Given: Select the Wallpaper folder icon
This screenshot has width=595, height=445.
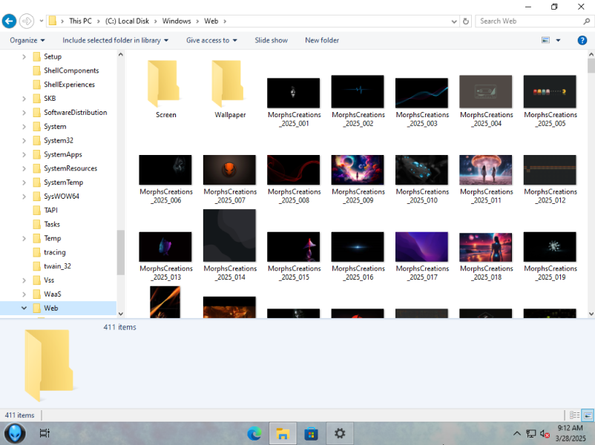Looking at the screenshot, I should point(227,84).
